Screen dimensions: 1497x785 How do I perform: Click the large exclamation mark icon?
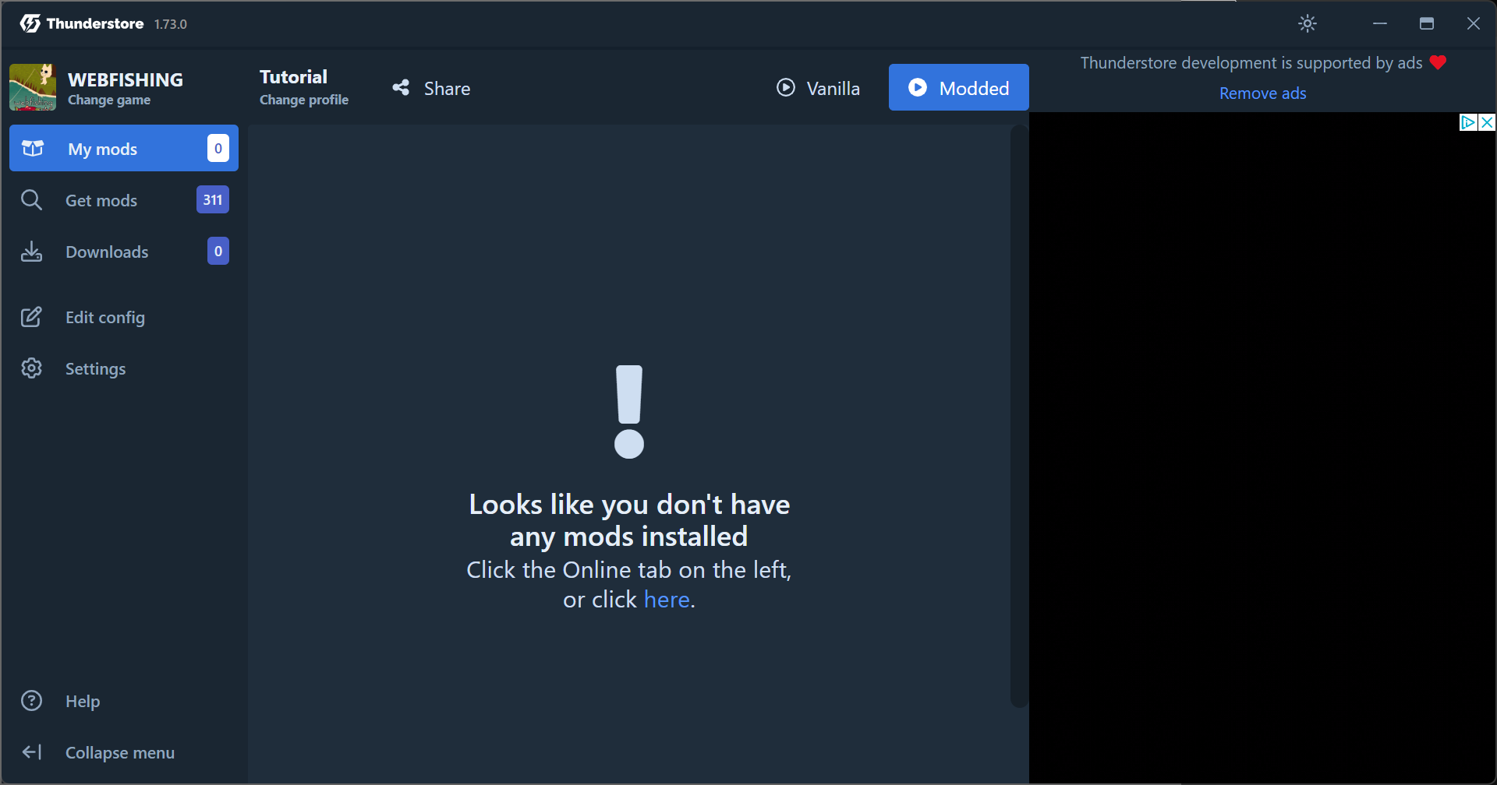coord(629,411)
